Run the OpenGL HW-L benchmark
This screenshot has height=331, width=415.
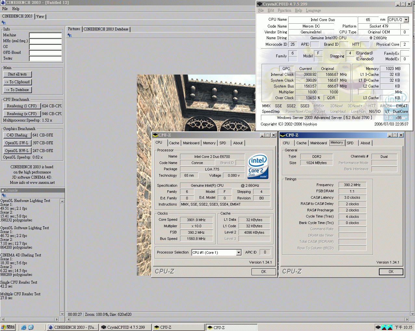[x=17, y=151]
